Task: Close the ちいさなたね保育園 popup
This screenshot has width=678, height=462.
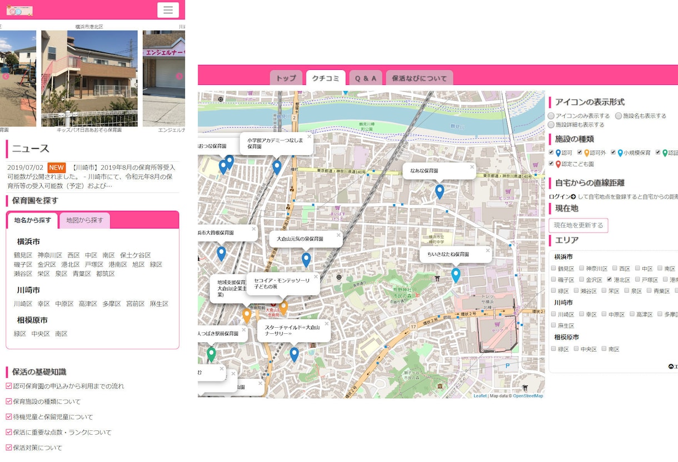Action: coord(488,251)
